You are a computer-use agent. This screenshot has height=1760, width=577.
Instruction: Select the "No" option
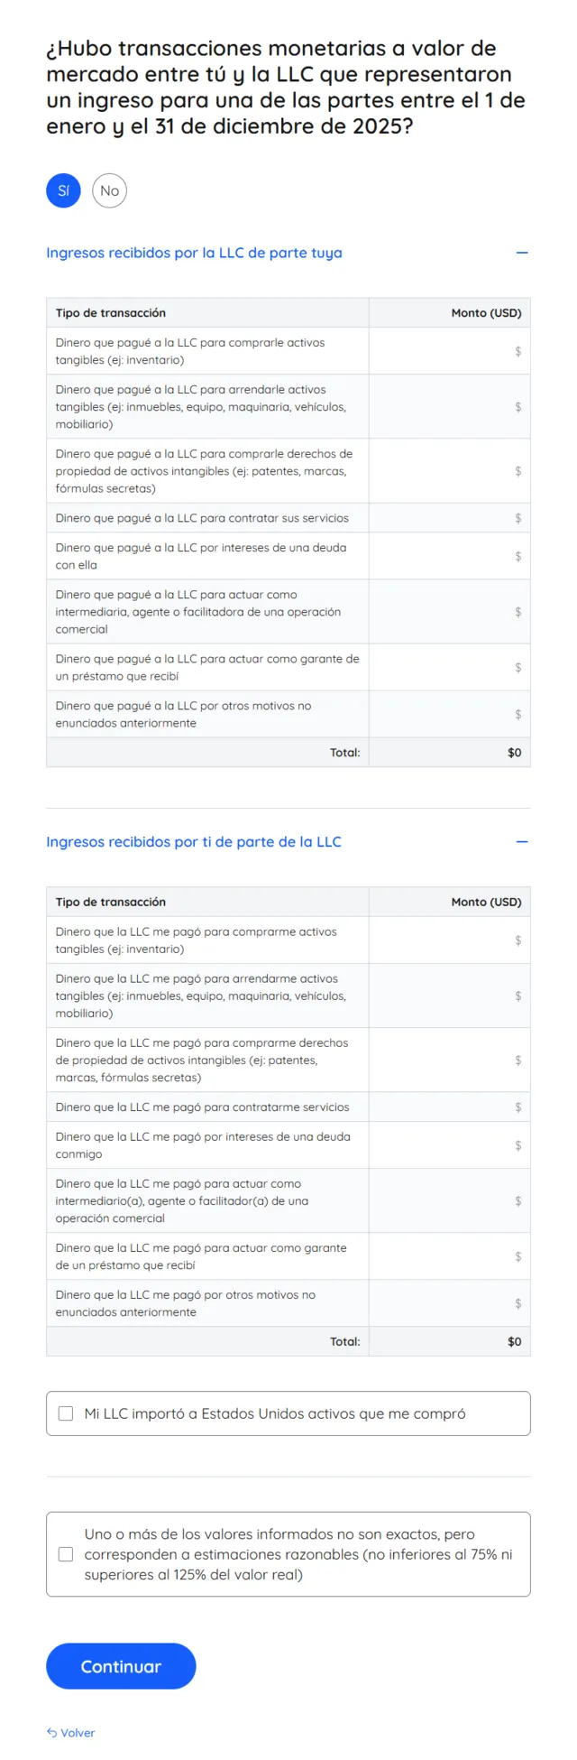point(109,190)
